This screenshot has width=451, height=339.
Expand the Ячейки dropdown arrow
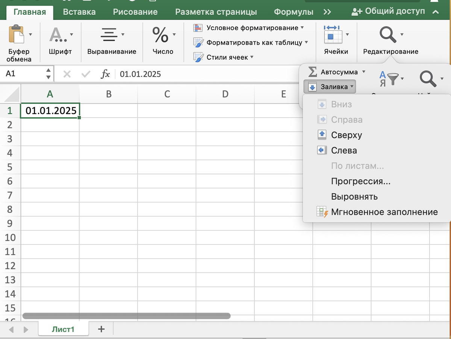(347, 35)
